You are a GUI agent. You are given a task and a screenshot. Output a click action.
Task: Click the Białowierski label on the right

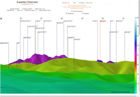click(x=128, y=32)
